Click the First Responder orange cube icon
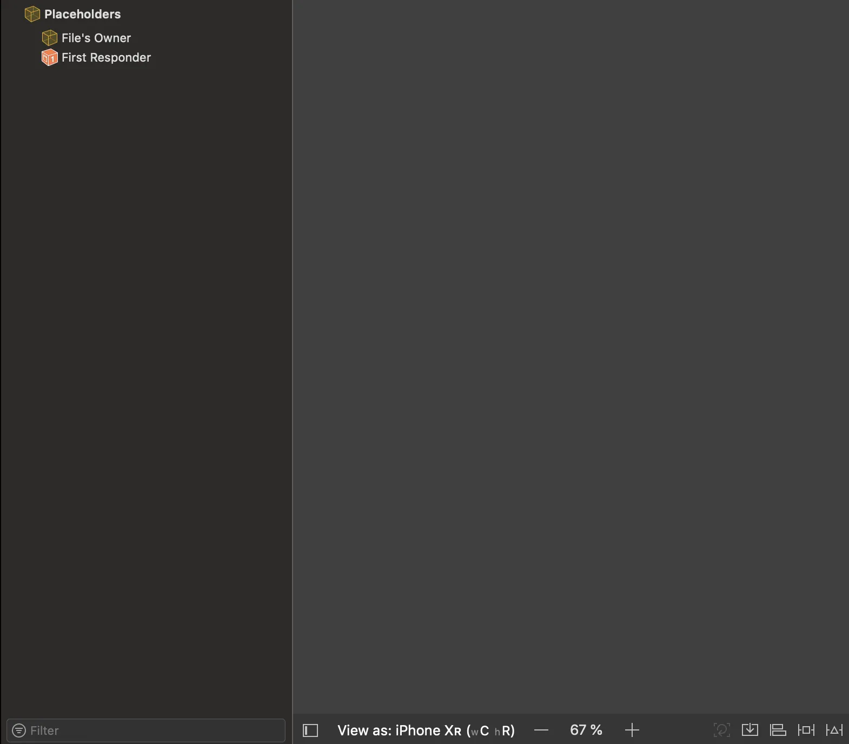849x744 pixels. pos(50,57)
